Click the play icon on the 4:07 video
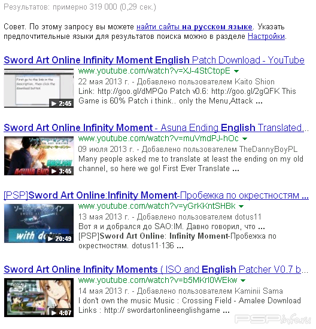316x329 pixels. pos(54,313)
